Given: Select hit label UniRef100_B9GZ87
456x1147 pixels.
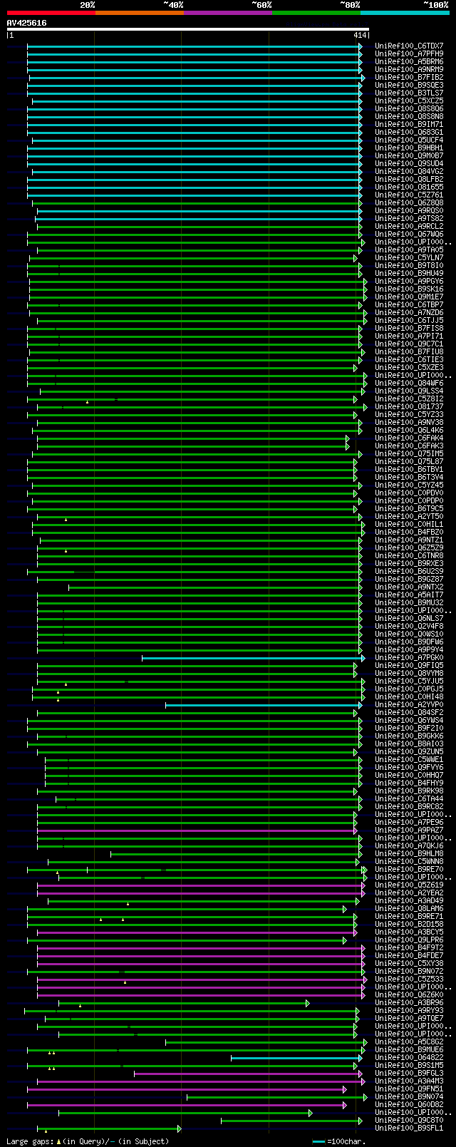Looking at the screenshot, I should [409, 579].
